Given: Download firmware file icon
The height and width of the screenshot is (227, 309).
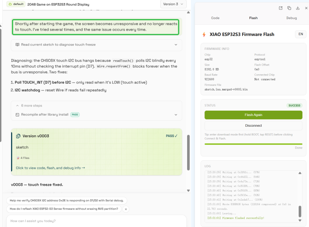Looking at the screenshot, I should [x=298, y=8].
